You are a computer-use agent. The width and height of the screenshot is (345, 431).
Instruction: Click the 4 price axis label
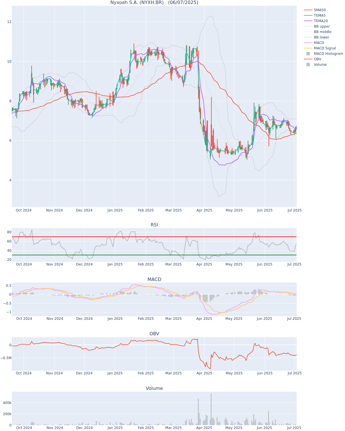coord(10,180)
